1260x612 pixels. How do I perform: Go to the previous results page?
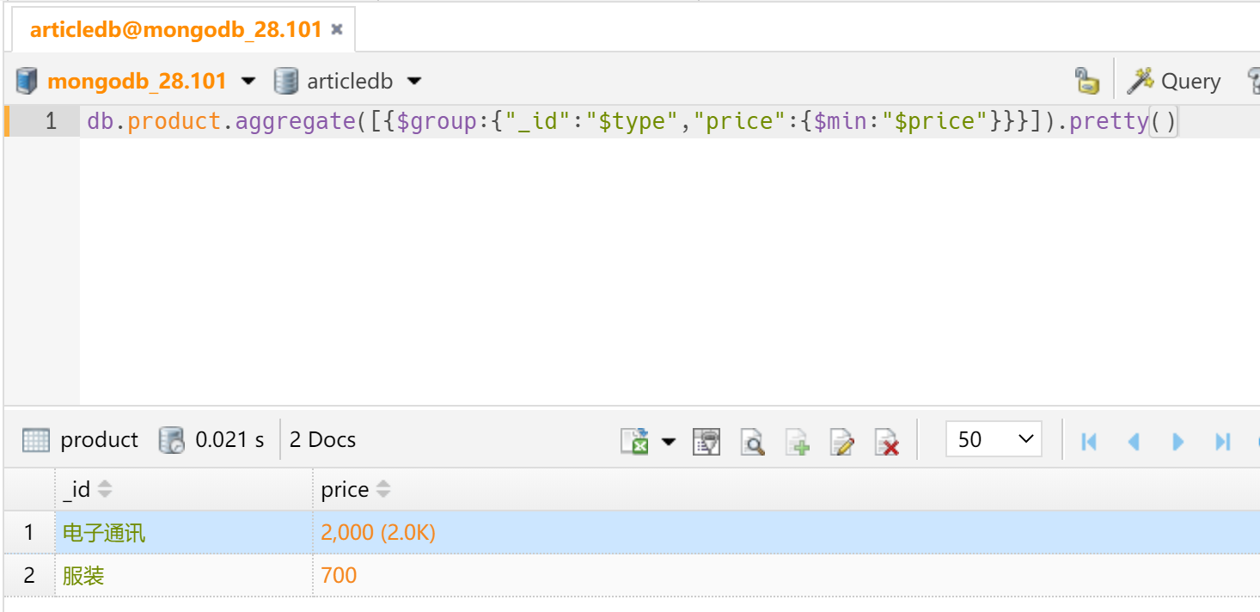1134,441
